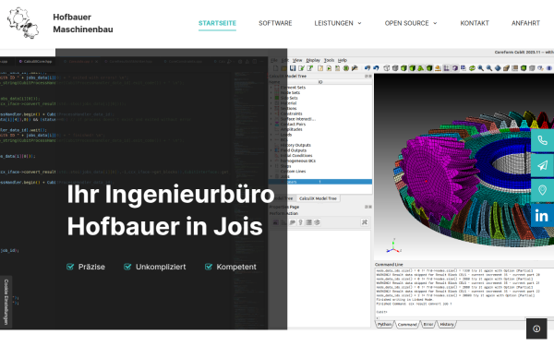This screenshot has width=554, height=346.
Task: Open the Cookie Einstellungen side tab
Action: (x=6, y=302)
